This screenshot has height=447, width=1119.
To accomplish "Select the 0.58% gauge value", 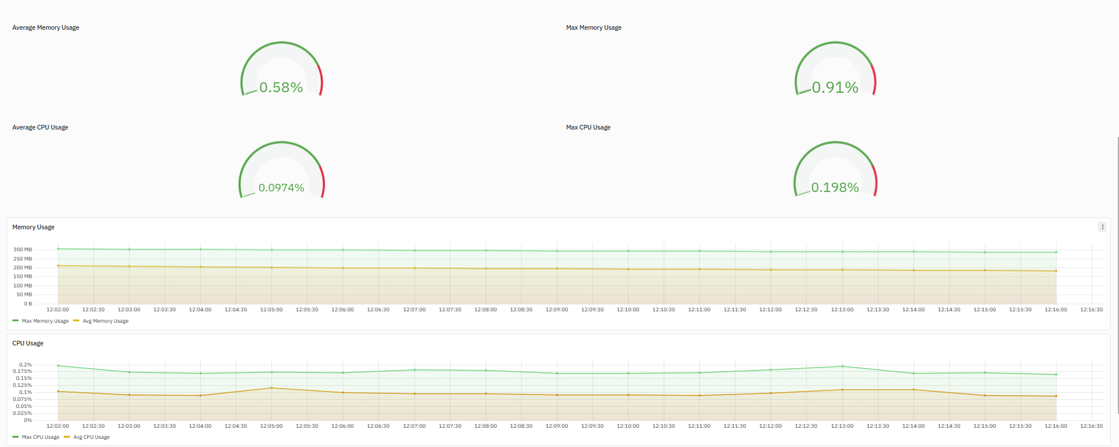I will coord(281,88).
